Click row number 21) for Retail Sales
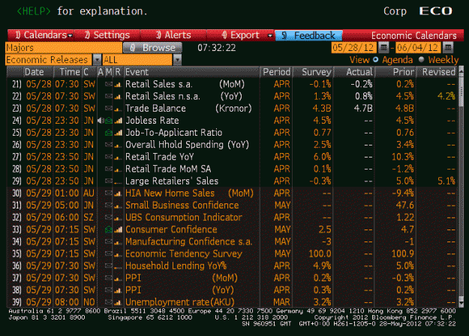The image size is (469, 336). tap(17, 84)
